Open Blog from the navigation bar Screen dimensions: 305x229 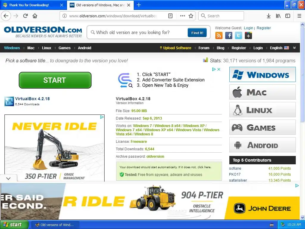pyautogui.click(x=220, y=48)
